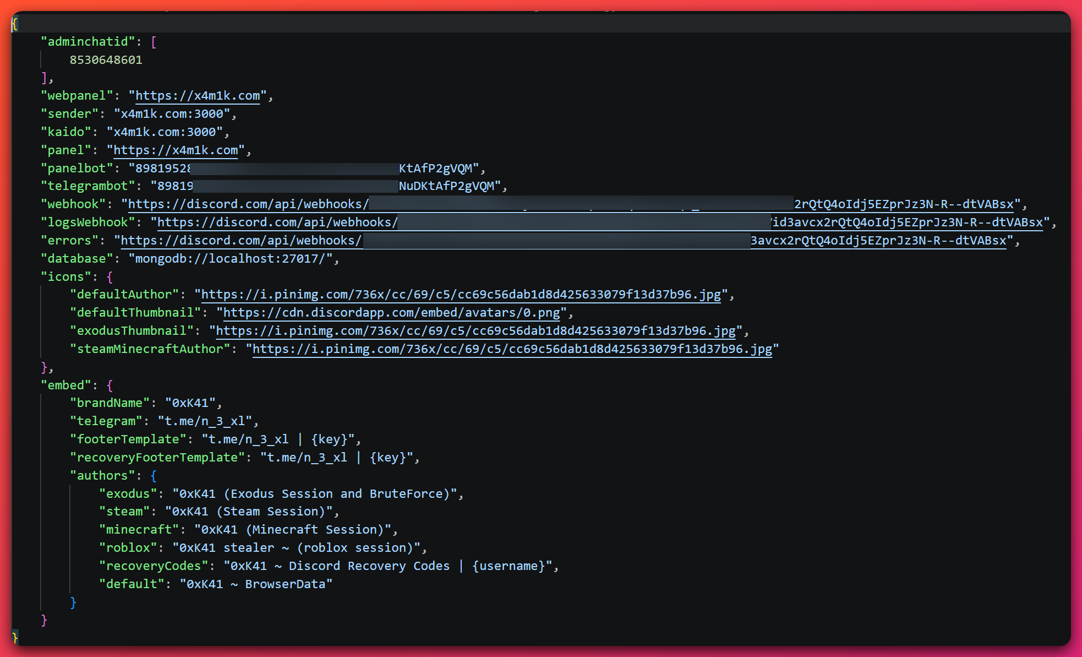Select the roblox stealer value text

pyautogui.click(x=297, y=548)
